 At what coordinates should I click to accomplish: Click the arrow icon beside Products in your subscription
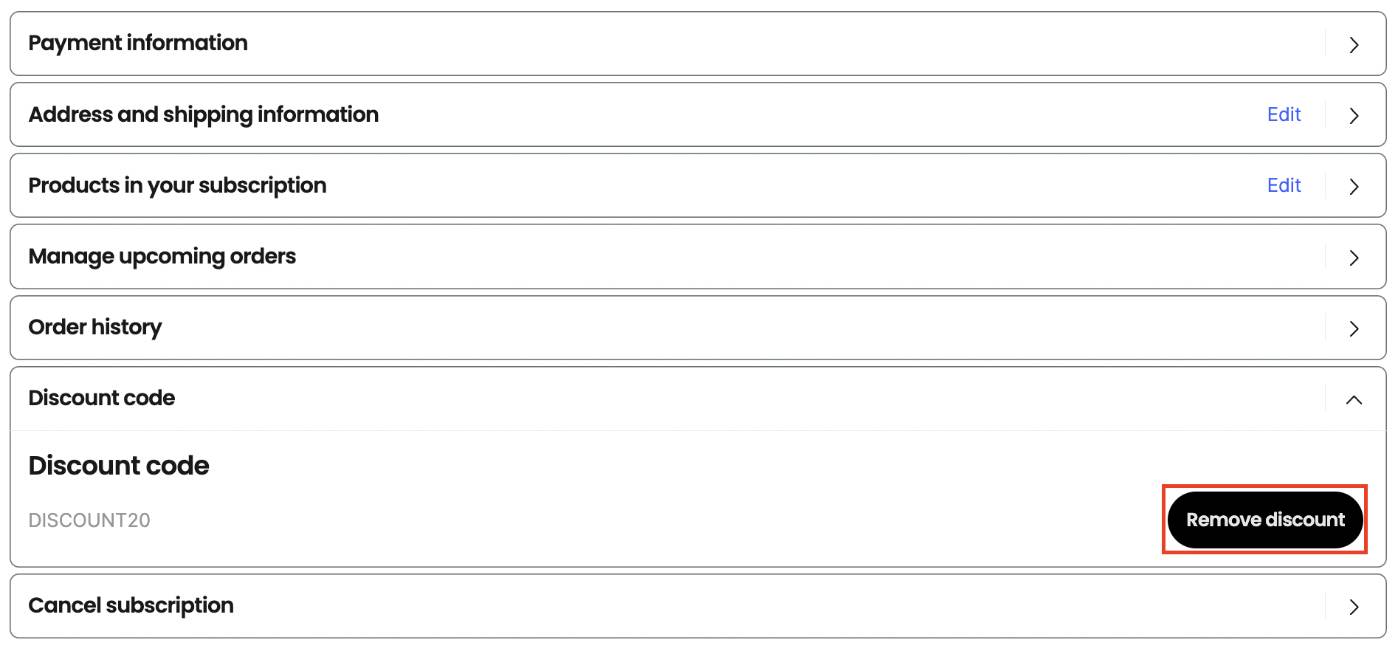[1354, 187]
